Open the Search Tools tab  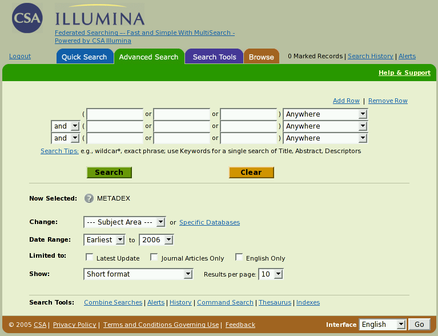pos(214,57)
